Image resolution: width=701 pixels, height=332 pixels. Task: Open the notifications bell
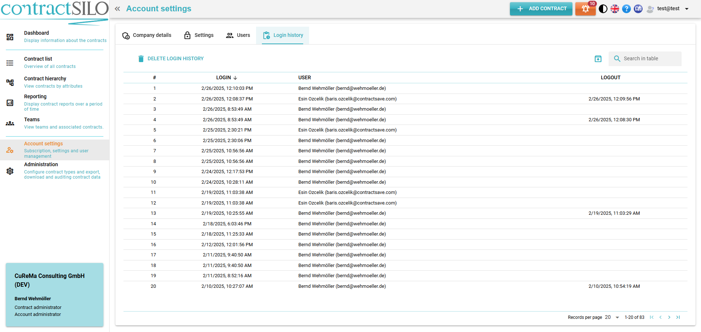click(585, 9)
